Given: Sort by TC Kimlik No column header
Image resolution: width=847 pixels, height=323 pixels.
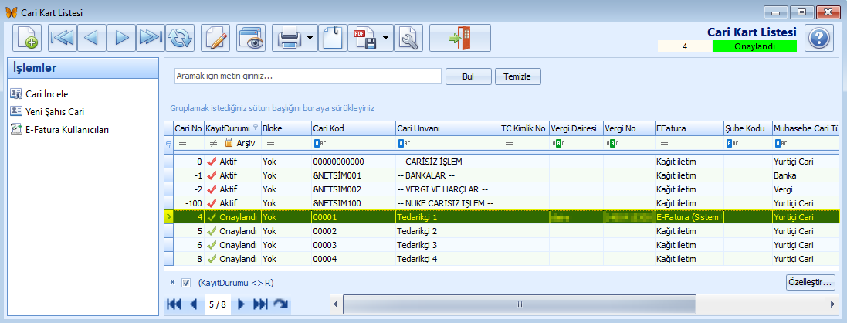Looking at the screenshot, I should [x=524, y=128].
